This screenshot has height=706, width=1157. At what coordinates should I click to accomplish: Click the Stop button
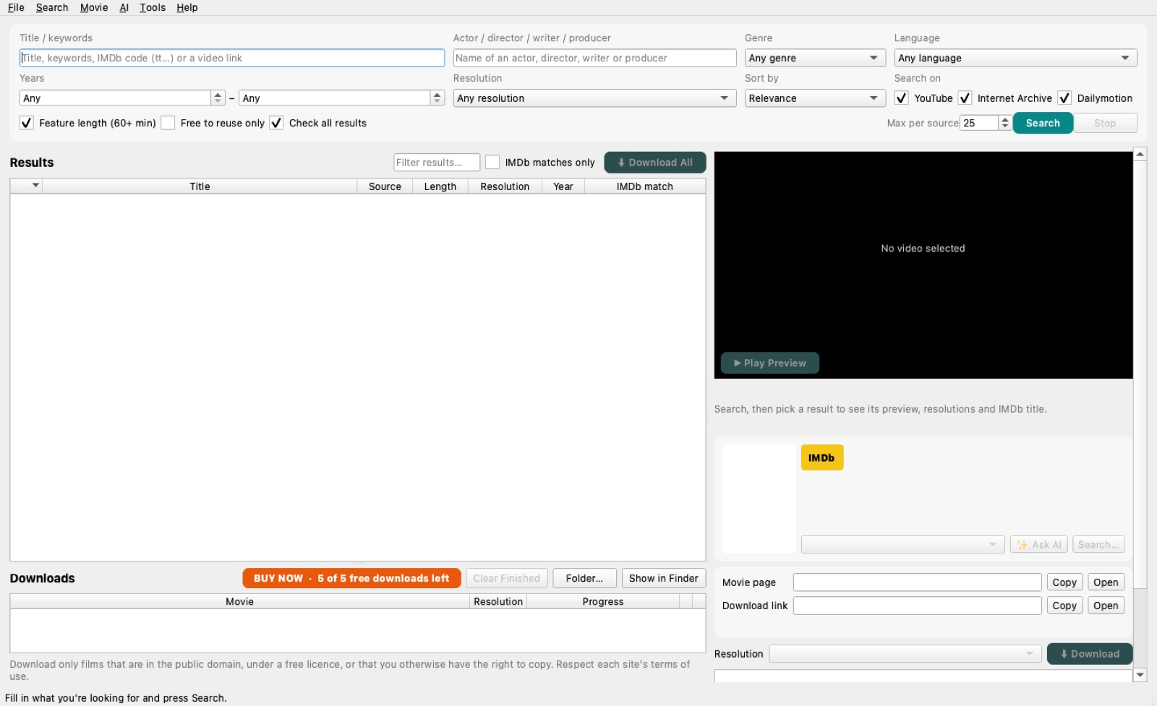click(x=1105, y=123)
